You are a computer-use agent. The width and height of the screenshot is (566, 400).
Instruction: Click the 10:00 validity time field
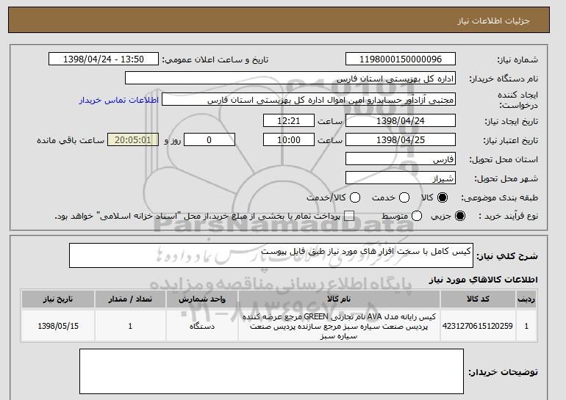point(289,139)
